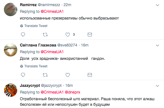Open more options chevron on Ramirrez's tweet
Image resolution: width=164 pixels, height=108 pixels.
[157, 5]
